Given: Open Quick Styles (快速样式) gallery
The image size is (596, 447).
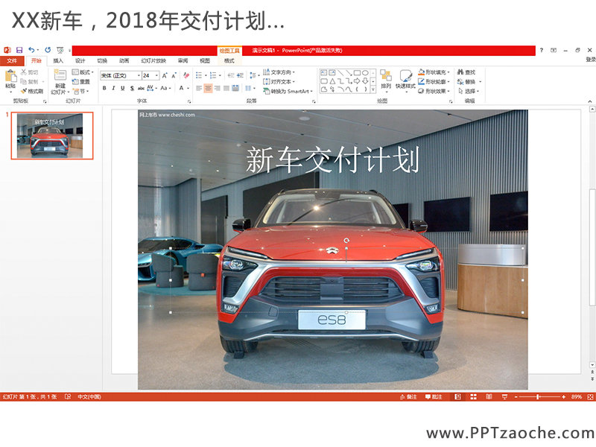Looking at the screenshot, I should tap(405, 80).
